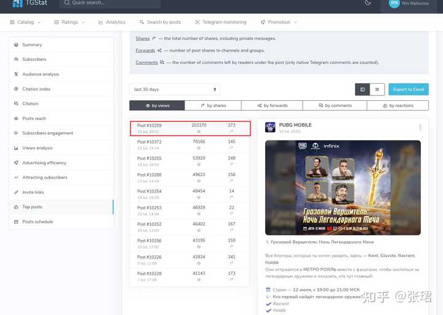Image resolution: width=443 pixels, height=315 pixels.
Task: Open the last 30 days period dropdown
Action: click(x=175, y=89)
